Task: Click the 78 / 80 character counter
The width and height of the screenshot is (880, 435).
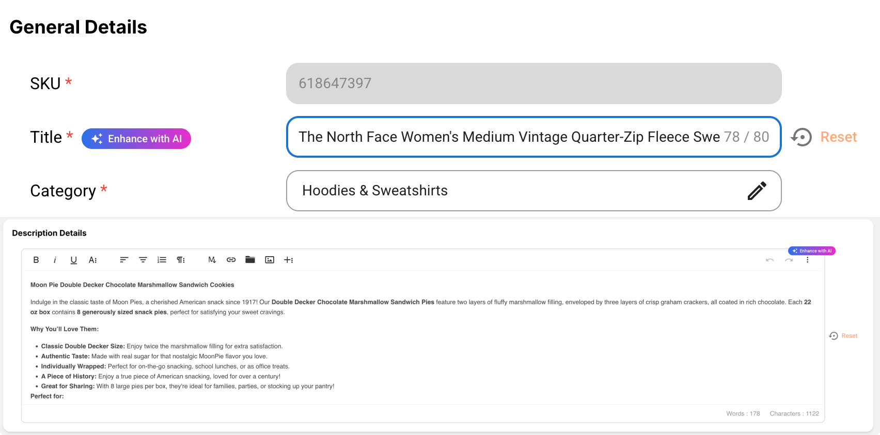Action: (x=747, y=137)
